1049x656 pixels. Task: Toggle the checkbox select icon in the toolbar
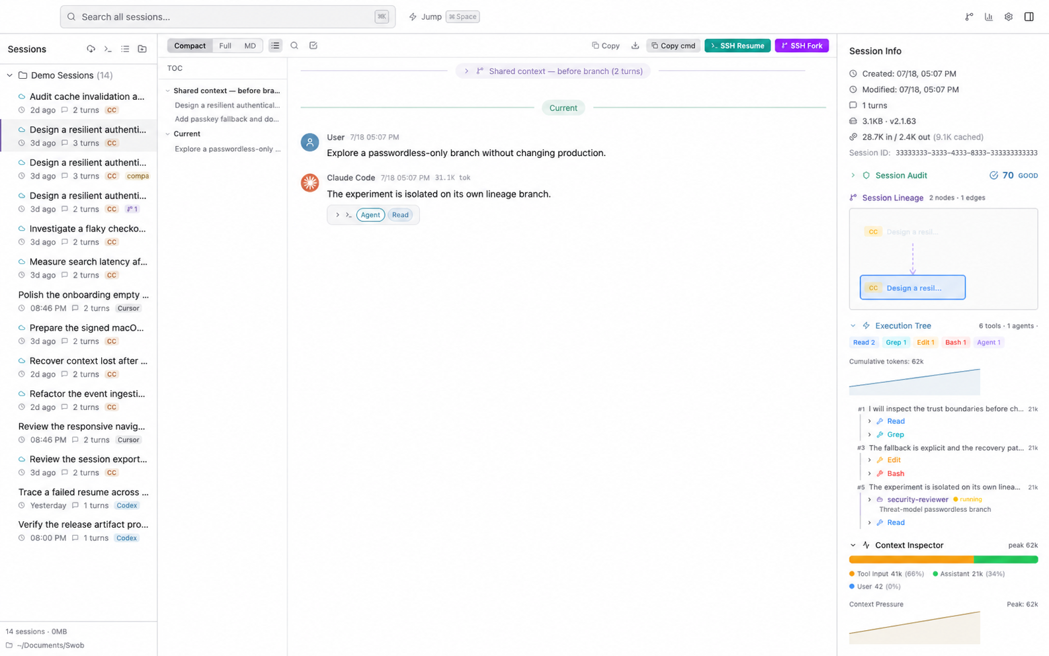pyautogui.click(x=314, y=46)
